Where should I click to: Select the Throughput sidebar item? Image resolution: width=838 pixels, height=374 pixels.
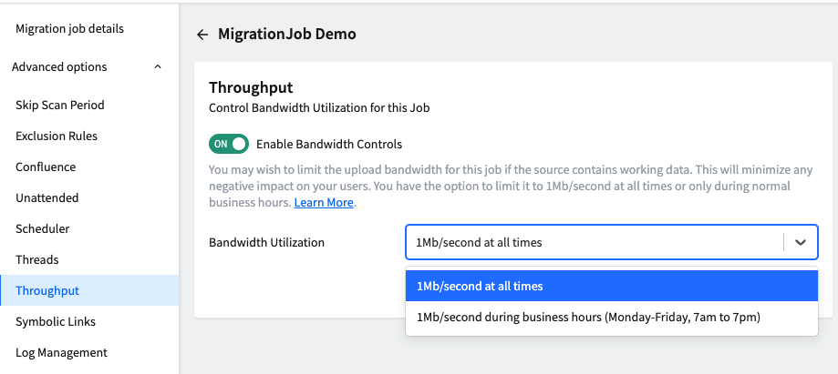click(89, 291)
